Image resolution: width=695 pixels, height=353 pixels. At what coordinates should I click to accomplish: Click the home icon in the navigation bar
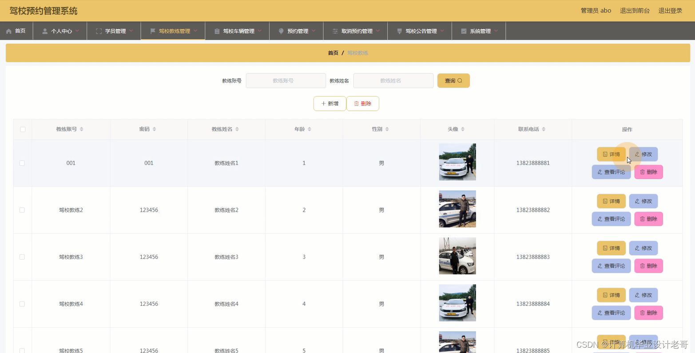coord(9,31)
